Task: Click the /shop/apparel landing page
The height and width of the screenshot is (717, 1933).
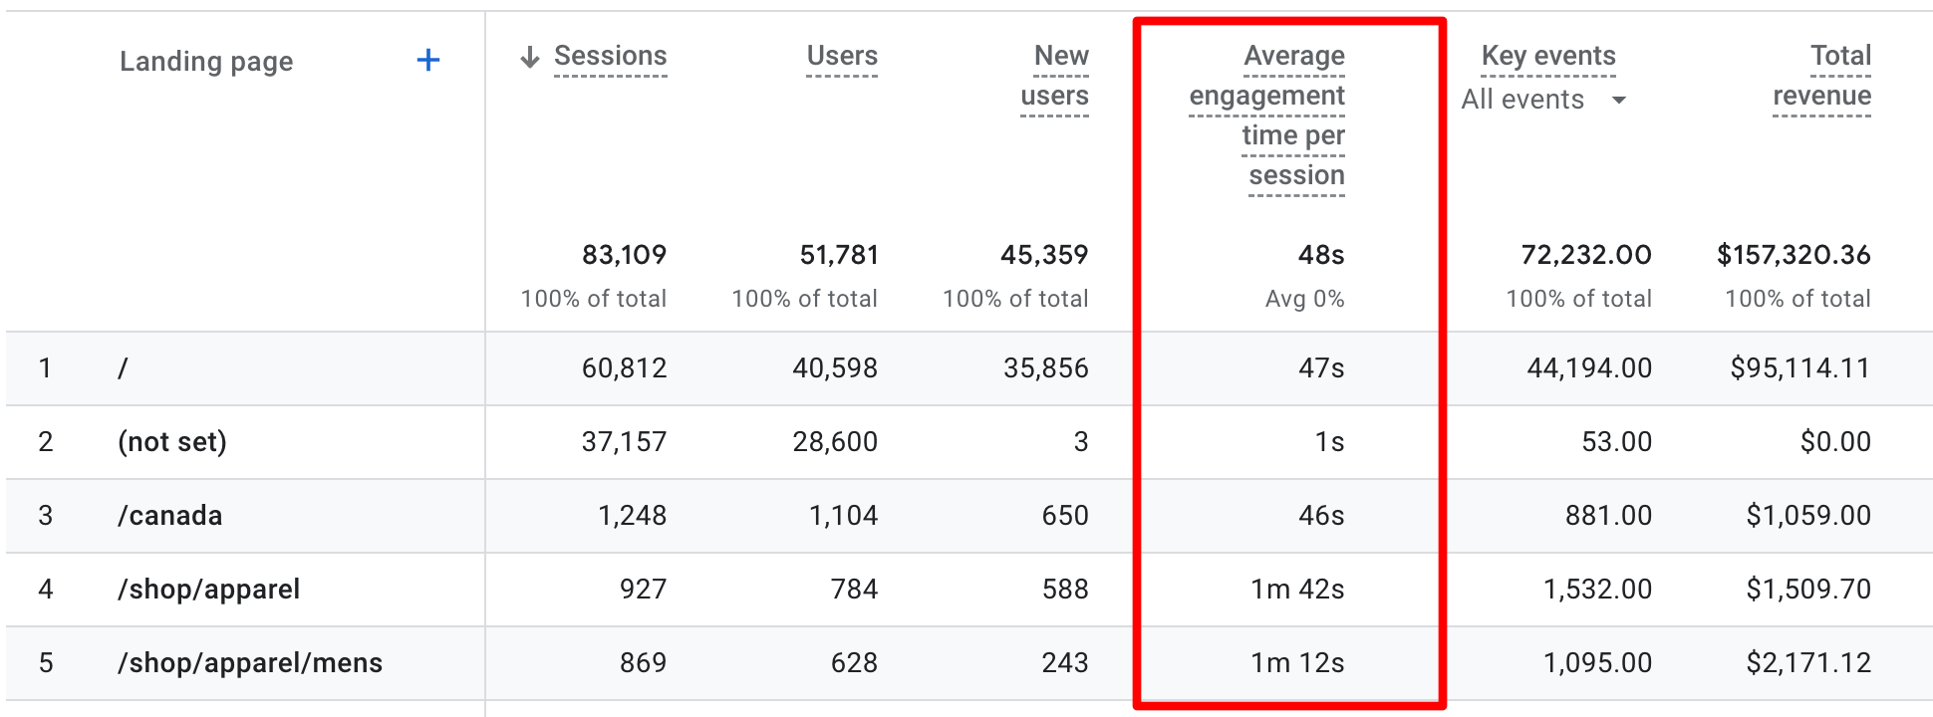Action: tap(211, 589)
